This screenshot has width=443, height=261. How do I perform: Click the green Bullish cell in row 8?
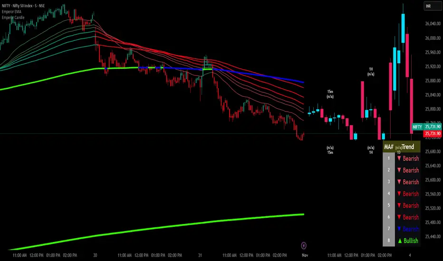(408, 241)
